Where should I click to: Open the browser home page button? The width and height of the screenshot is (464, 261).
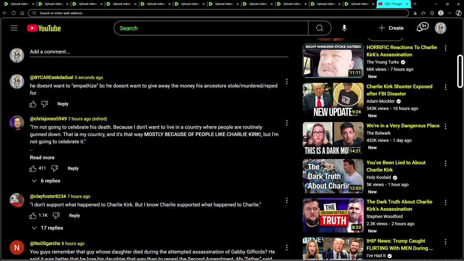point(22,13)
